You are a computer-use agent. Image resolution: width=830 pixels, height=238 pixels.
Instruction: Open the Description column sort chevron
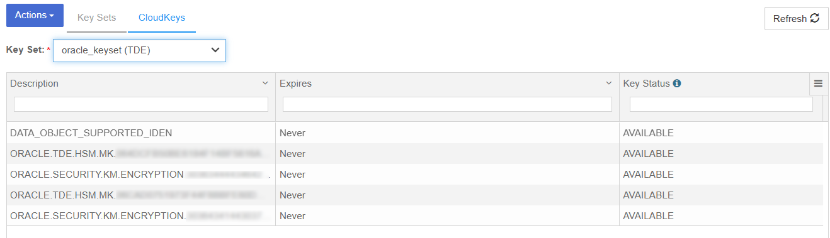click(x=265, y=84)
